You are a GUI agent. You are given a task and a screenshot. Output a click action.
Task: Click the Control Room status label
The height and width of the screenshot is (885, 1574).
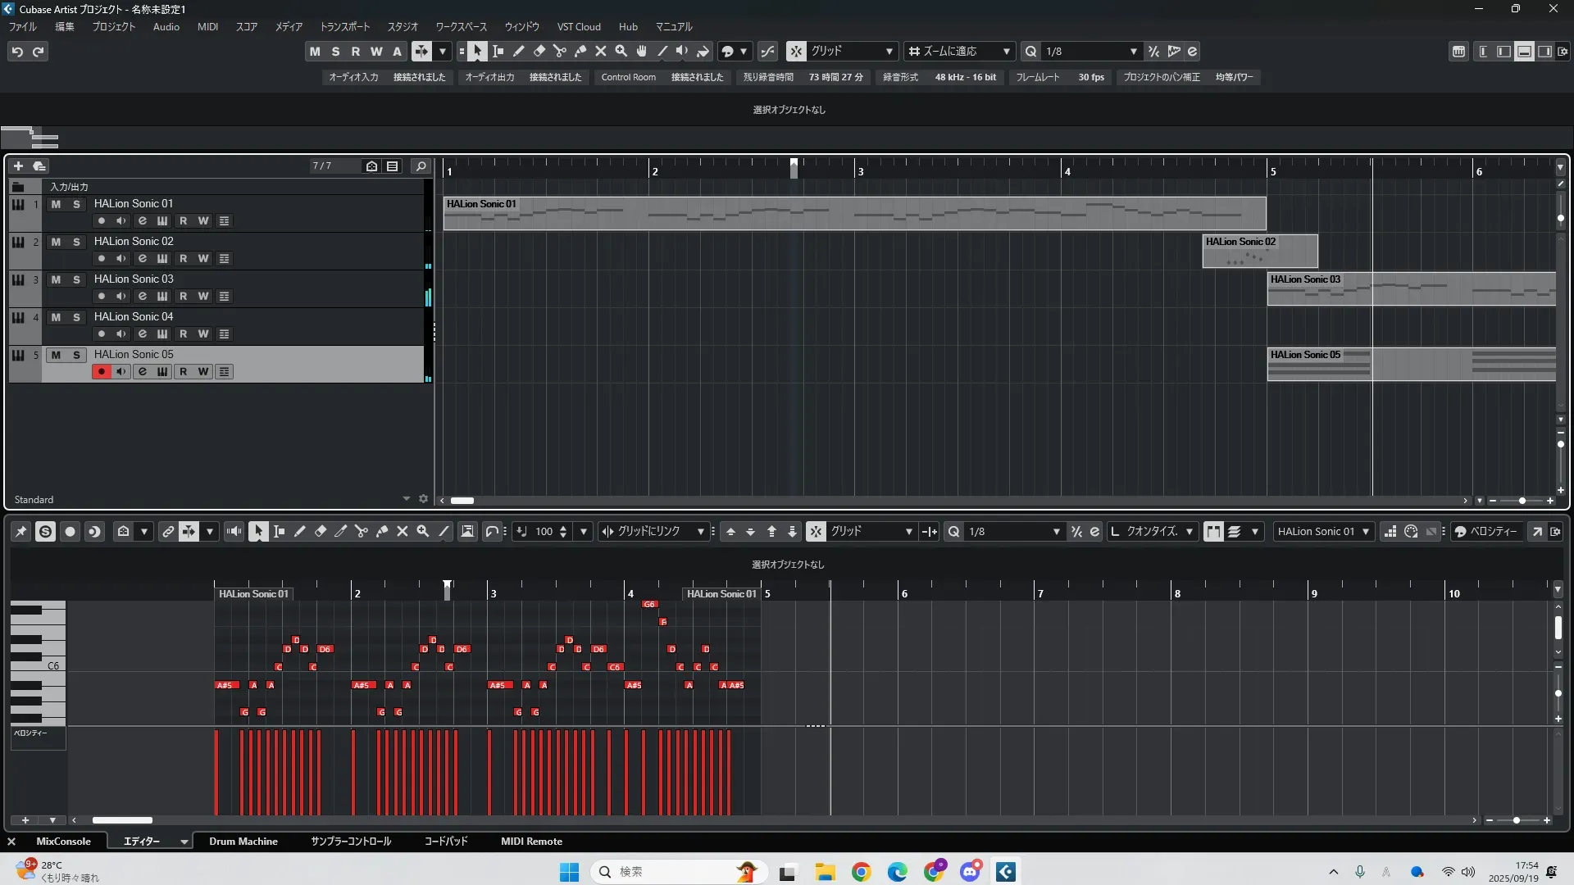click(628, 77)
